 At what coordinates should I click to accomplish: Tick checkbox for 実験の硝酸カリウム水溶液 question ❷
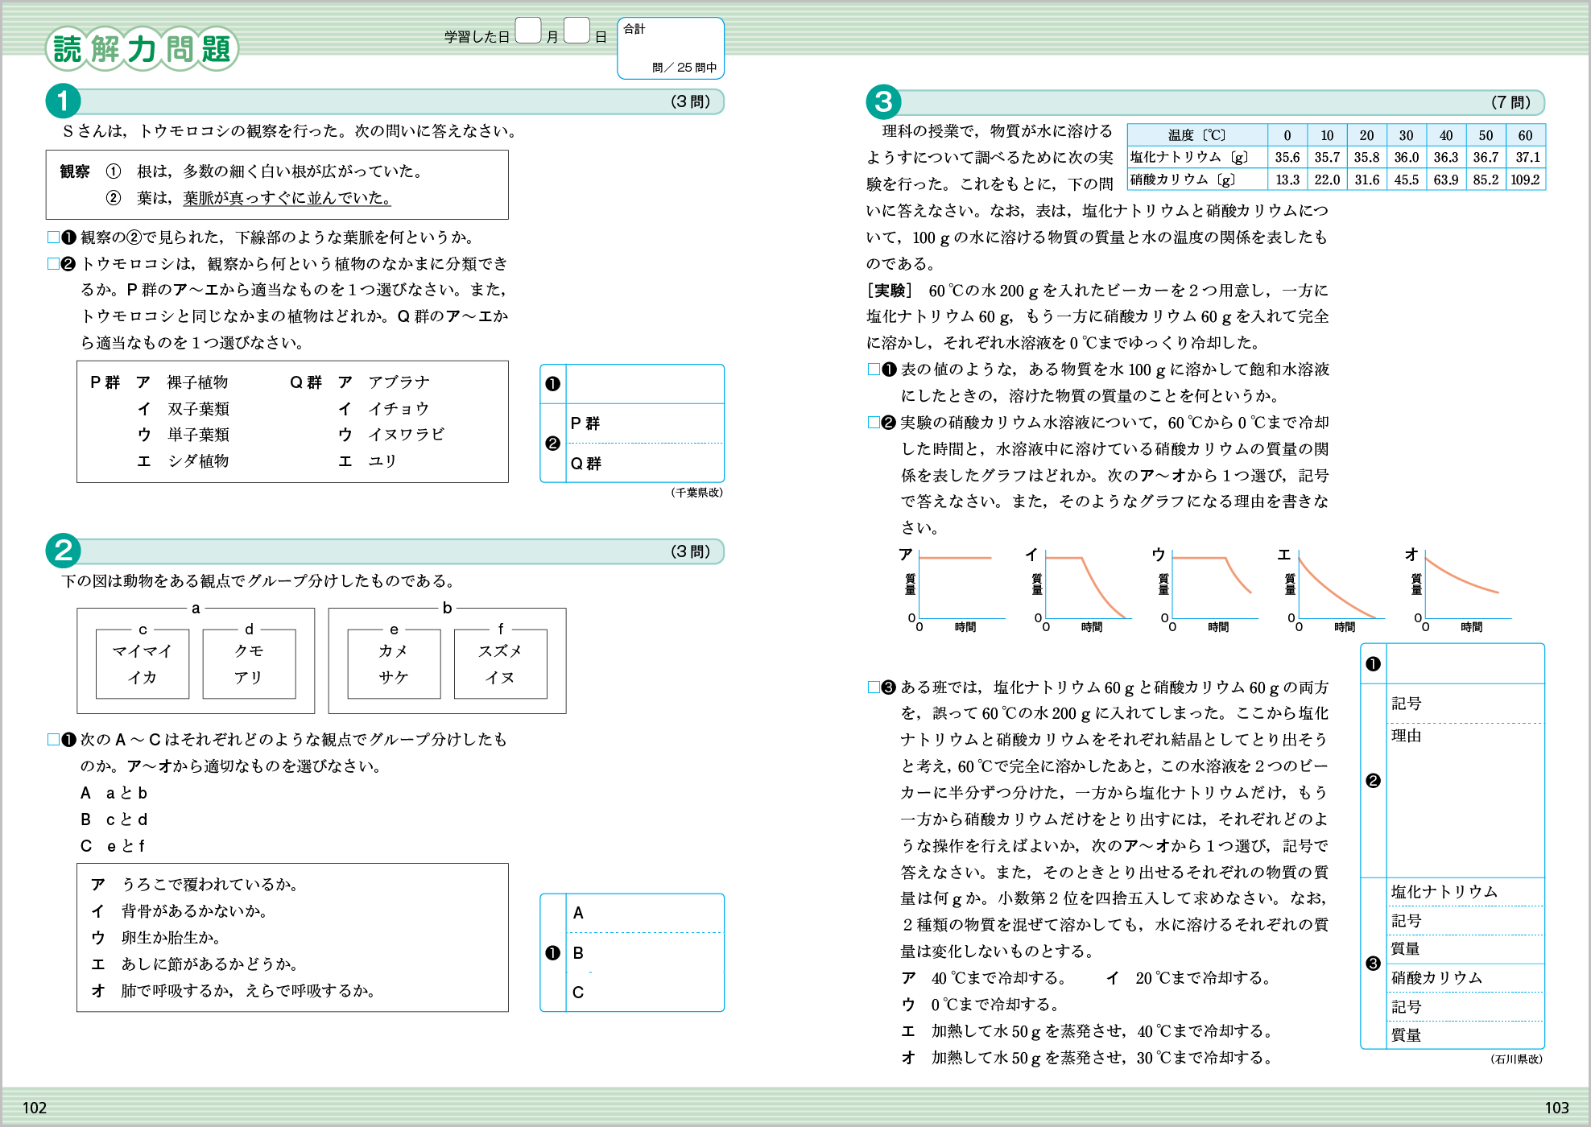[874, 423]
